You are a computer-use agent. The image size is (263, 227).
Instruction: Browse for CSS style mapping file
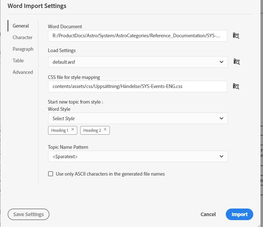tap(236, 86)
